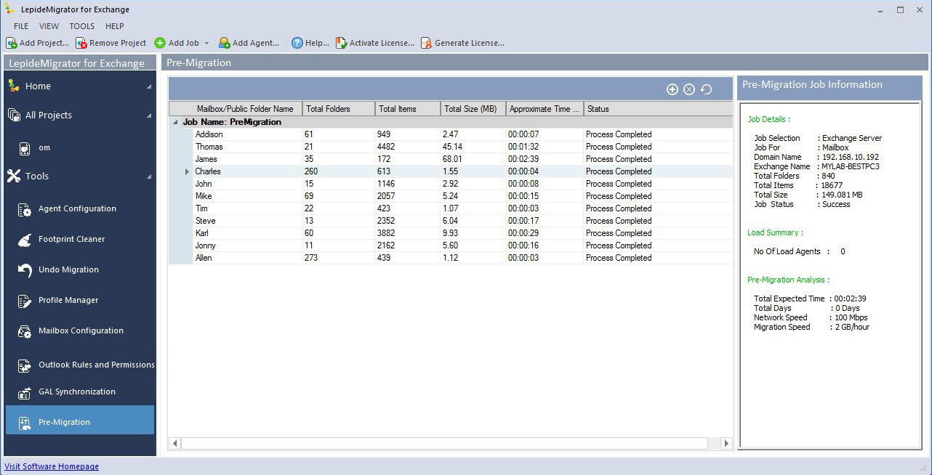
Task: Click the Remove Project toolbar icon
Action: point(81,43)
